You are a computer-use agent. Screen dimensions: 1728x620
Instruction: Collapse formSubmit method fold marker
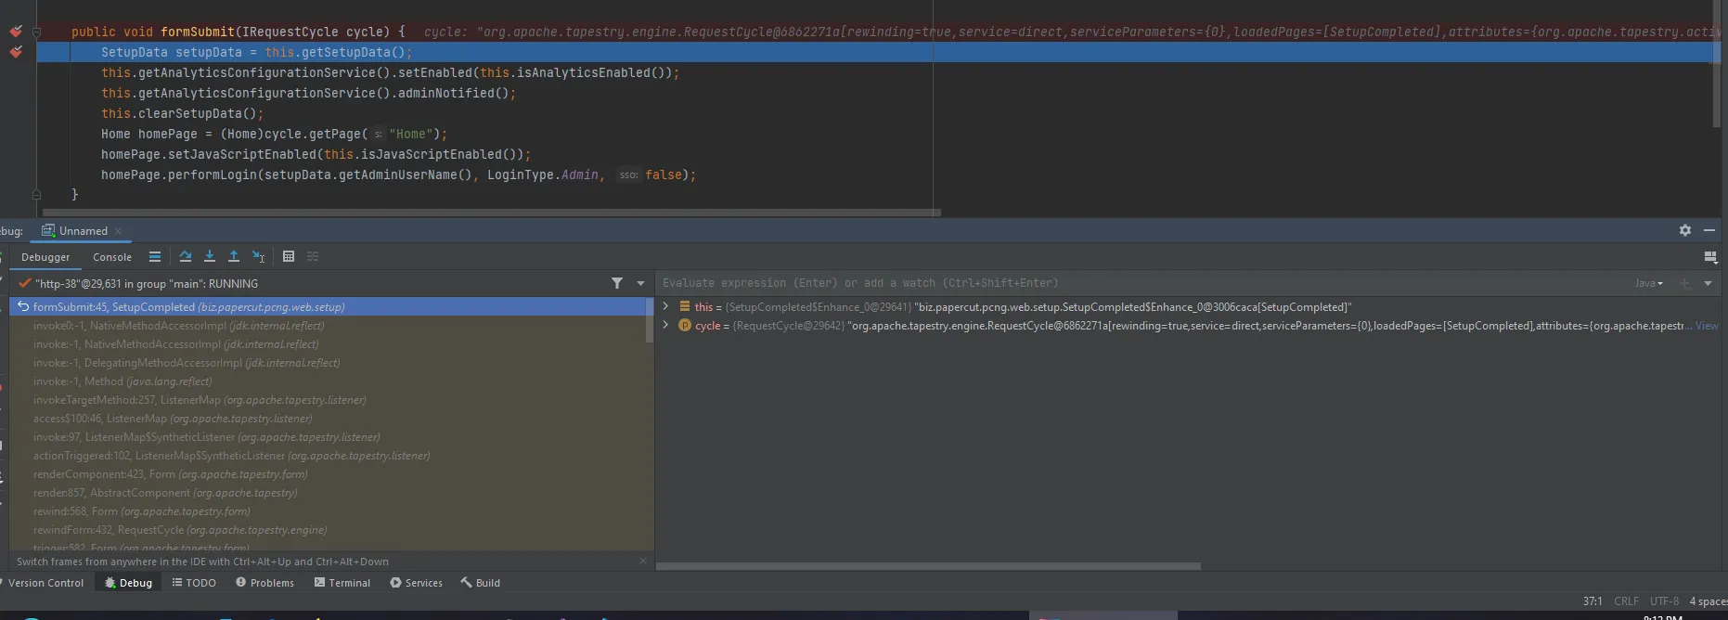(36, 32)
